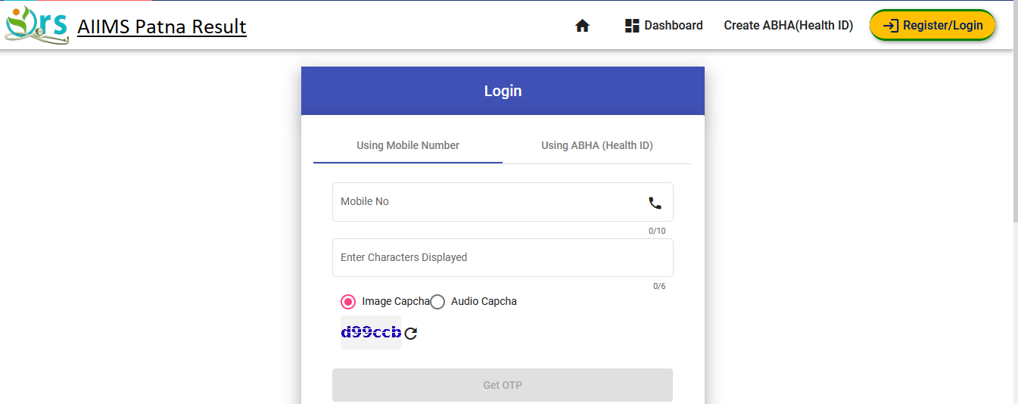Screen dimensions: 1018x404
Task: Click the login arrow icon in Register/Login
Action: coord(891,26)
